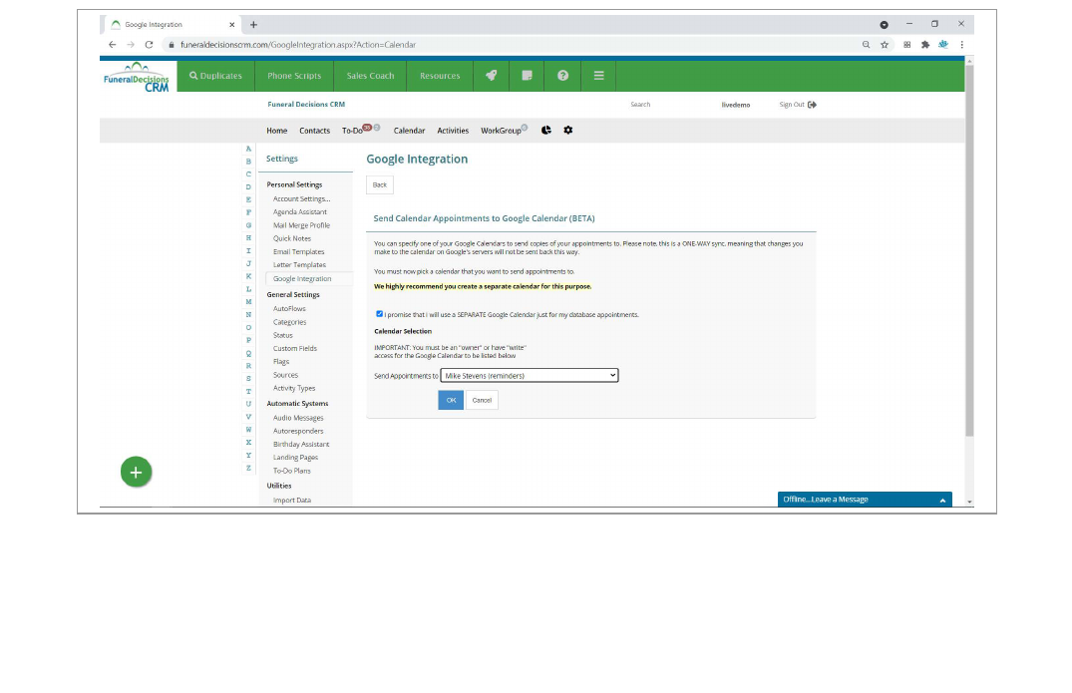
Task: Open the Send Appointments to dropdown
Action: pyautogui.click(x=529, y=376)
